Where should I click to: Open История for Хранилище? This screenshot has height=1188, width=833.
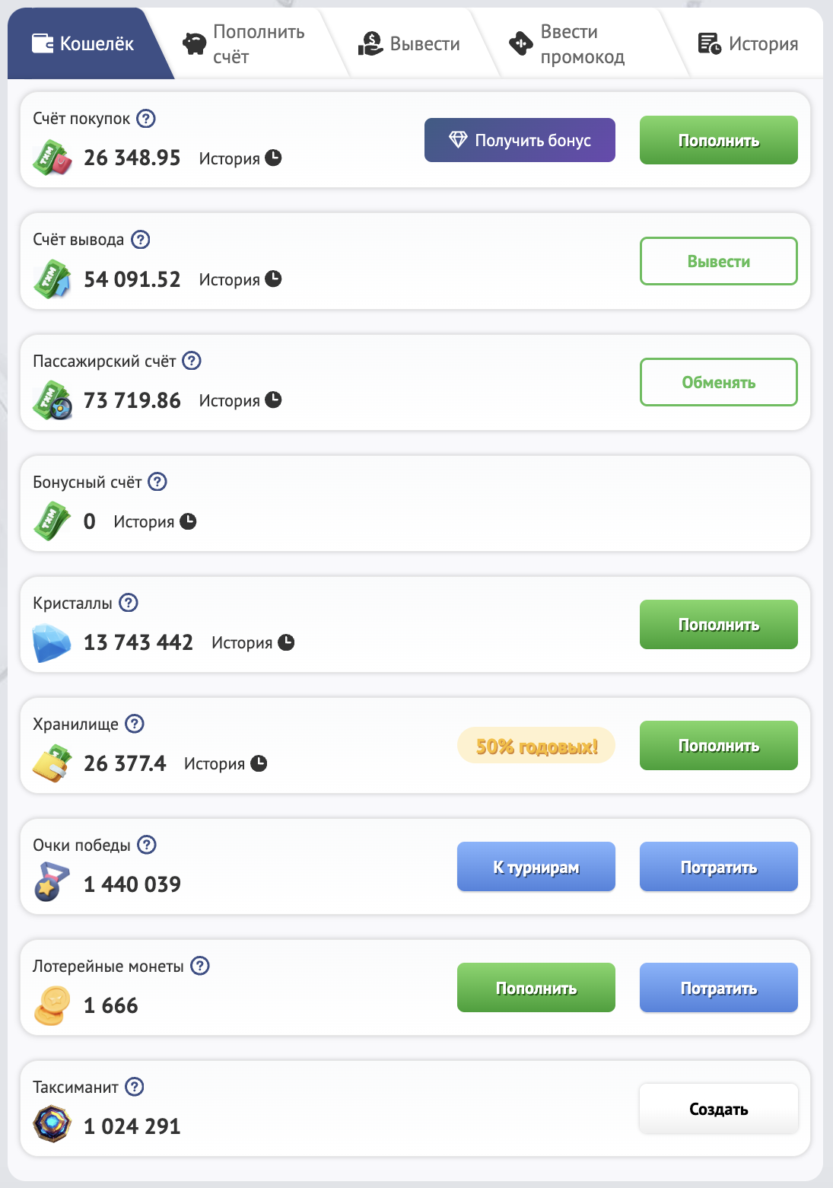click(225, 763)
